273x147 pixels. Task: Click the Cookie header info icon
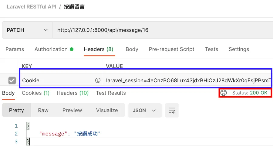tap(98, 80)
